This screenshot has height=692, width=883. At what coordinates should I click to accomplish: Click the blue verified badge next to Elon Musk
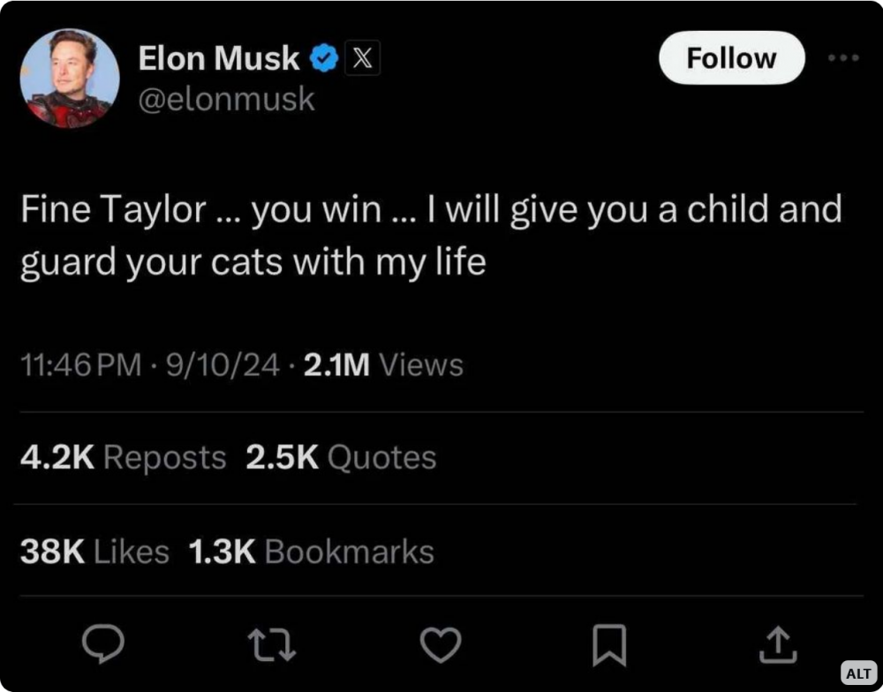[x=325, y=57]
